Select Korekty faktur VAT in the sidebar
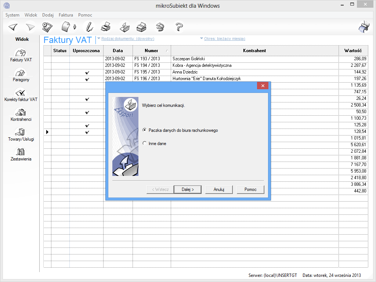Viewport: 376px width, 282px height. pos(21,95)
